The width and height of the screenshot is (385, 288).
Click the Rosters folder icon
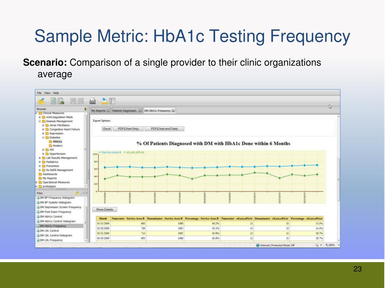coord(51,146)
